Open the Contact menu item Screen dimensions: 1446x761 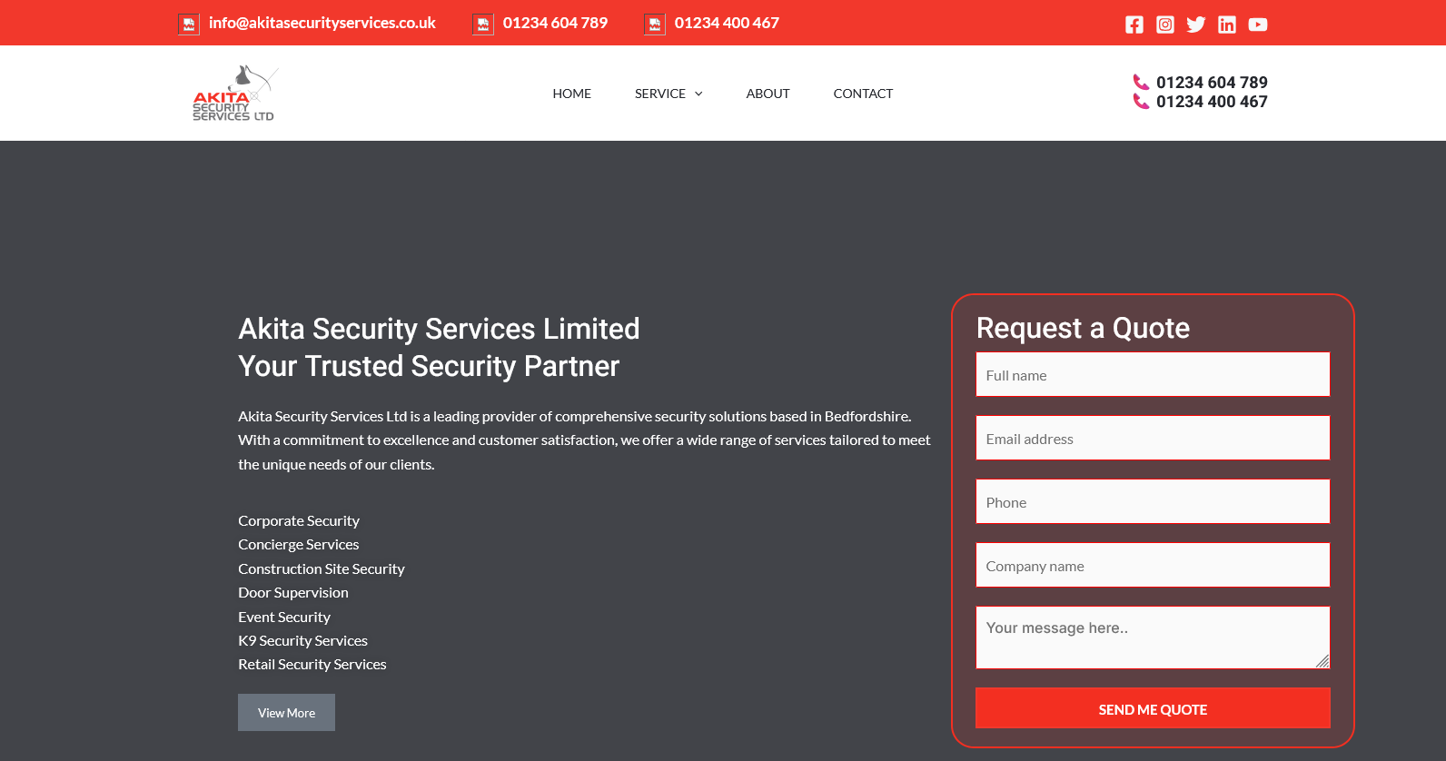(x=863, y=94)
